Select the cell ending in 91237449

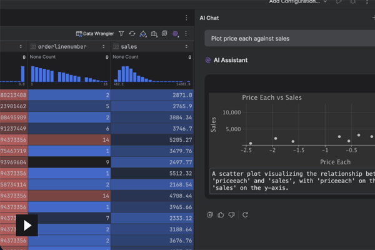14,129
